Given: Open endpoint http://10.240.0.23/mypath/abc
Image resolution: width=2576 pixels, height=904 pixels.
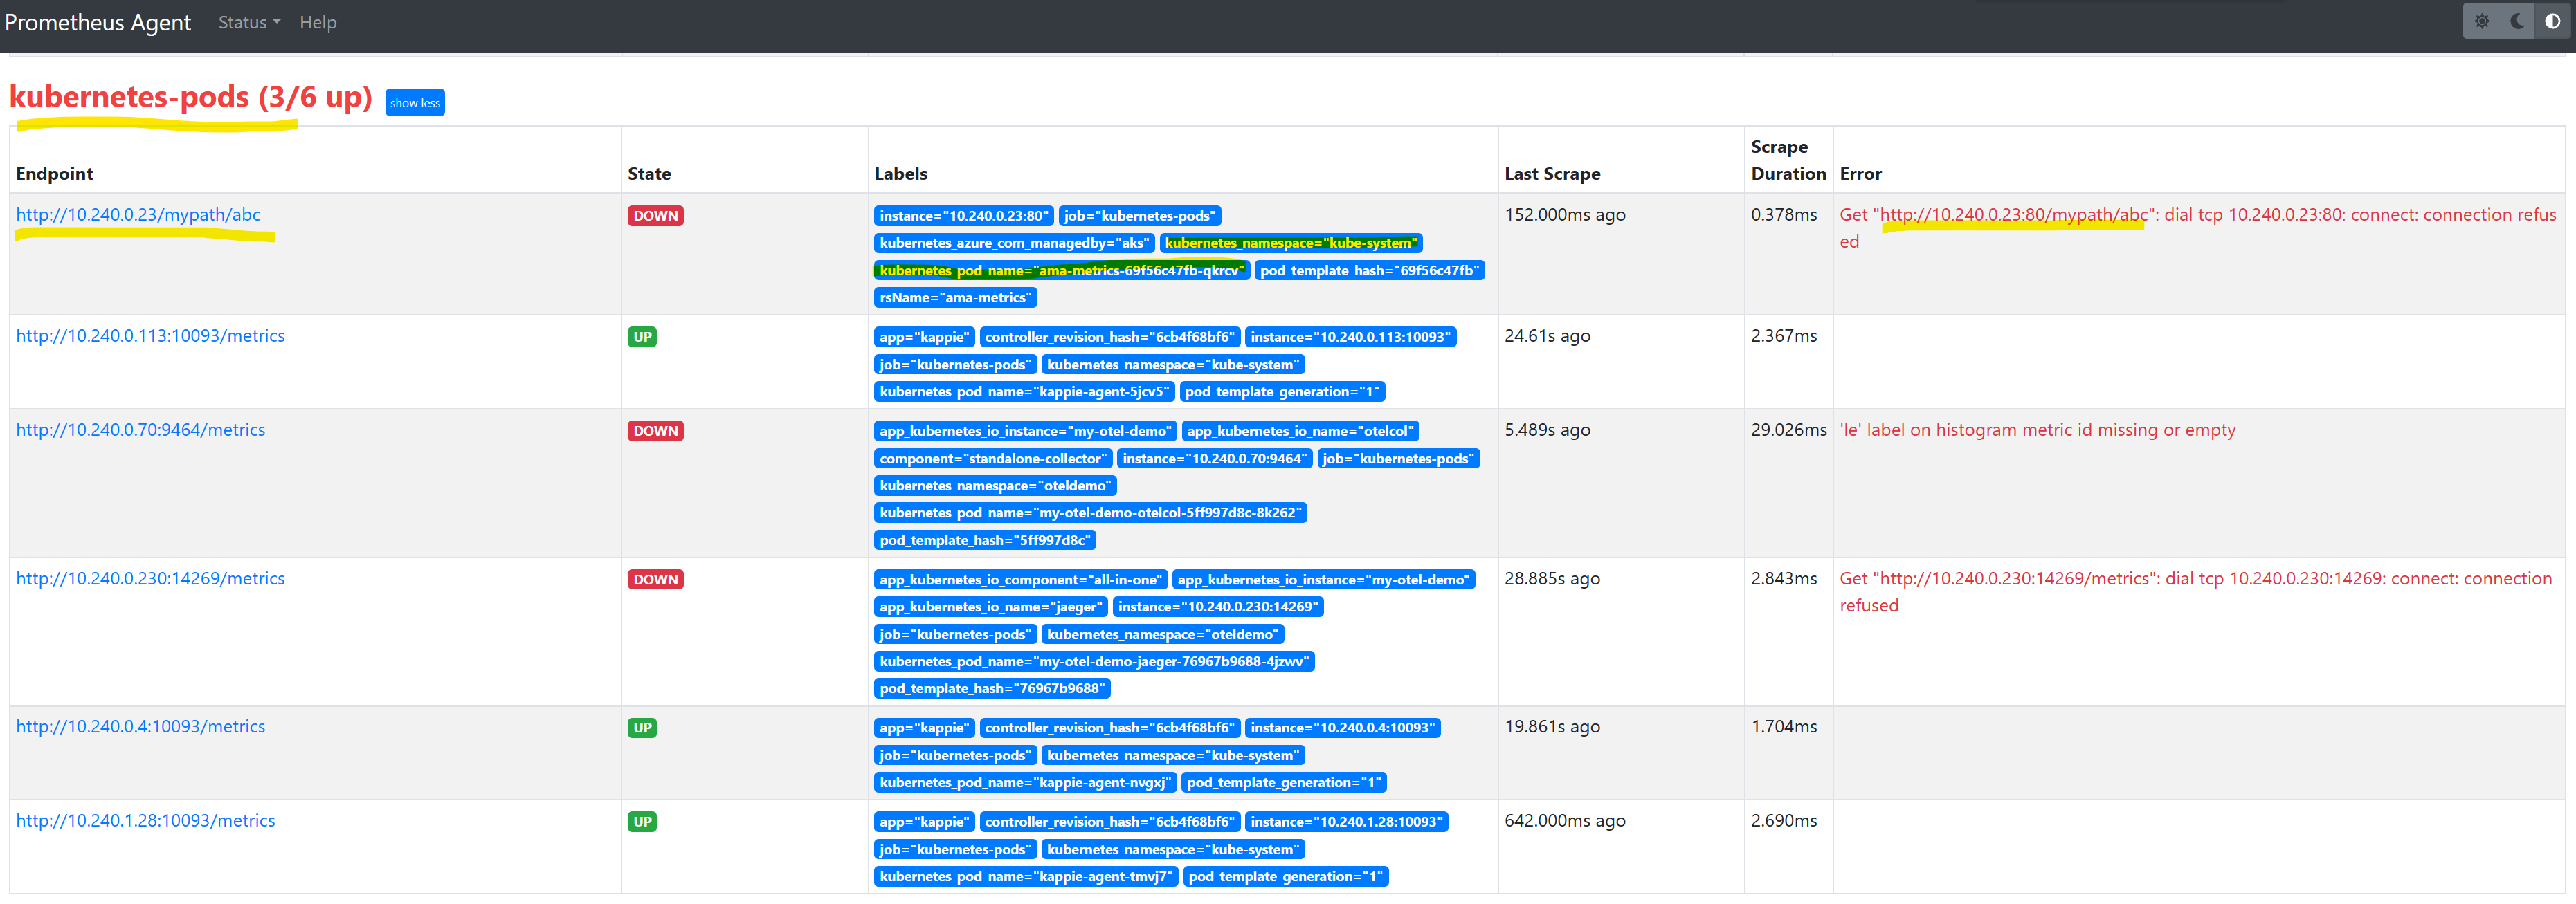Looking at the screenshot, I should tap(138, 215).
